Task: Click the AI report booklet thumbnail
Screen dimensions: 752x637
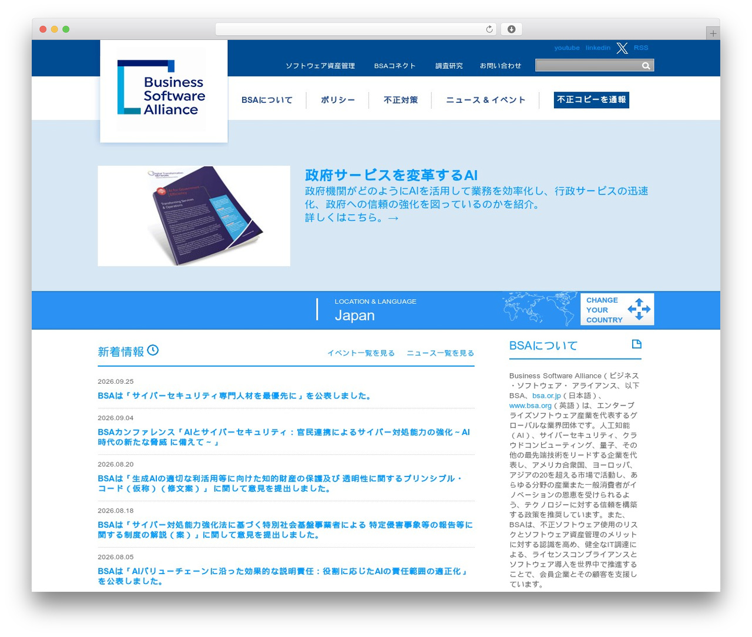Action: [194, 216]
